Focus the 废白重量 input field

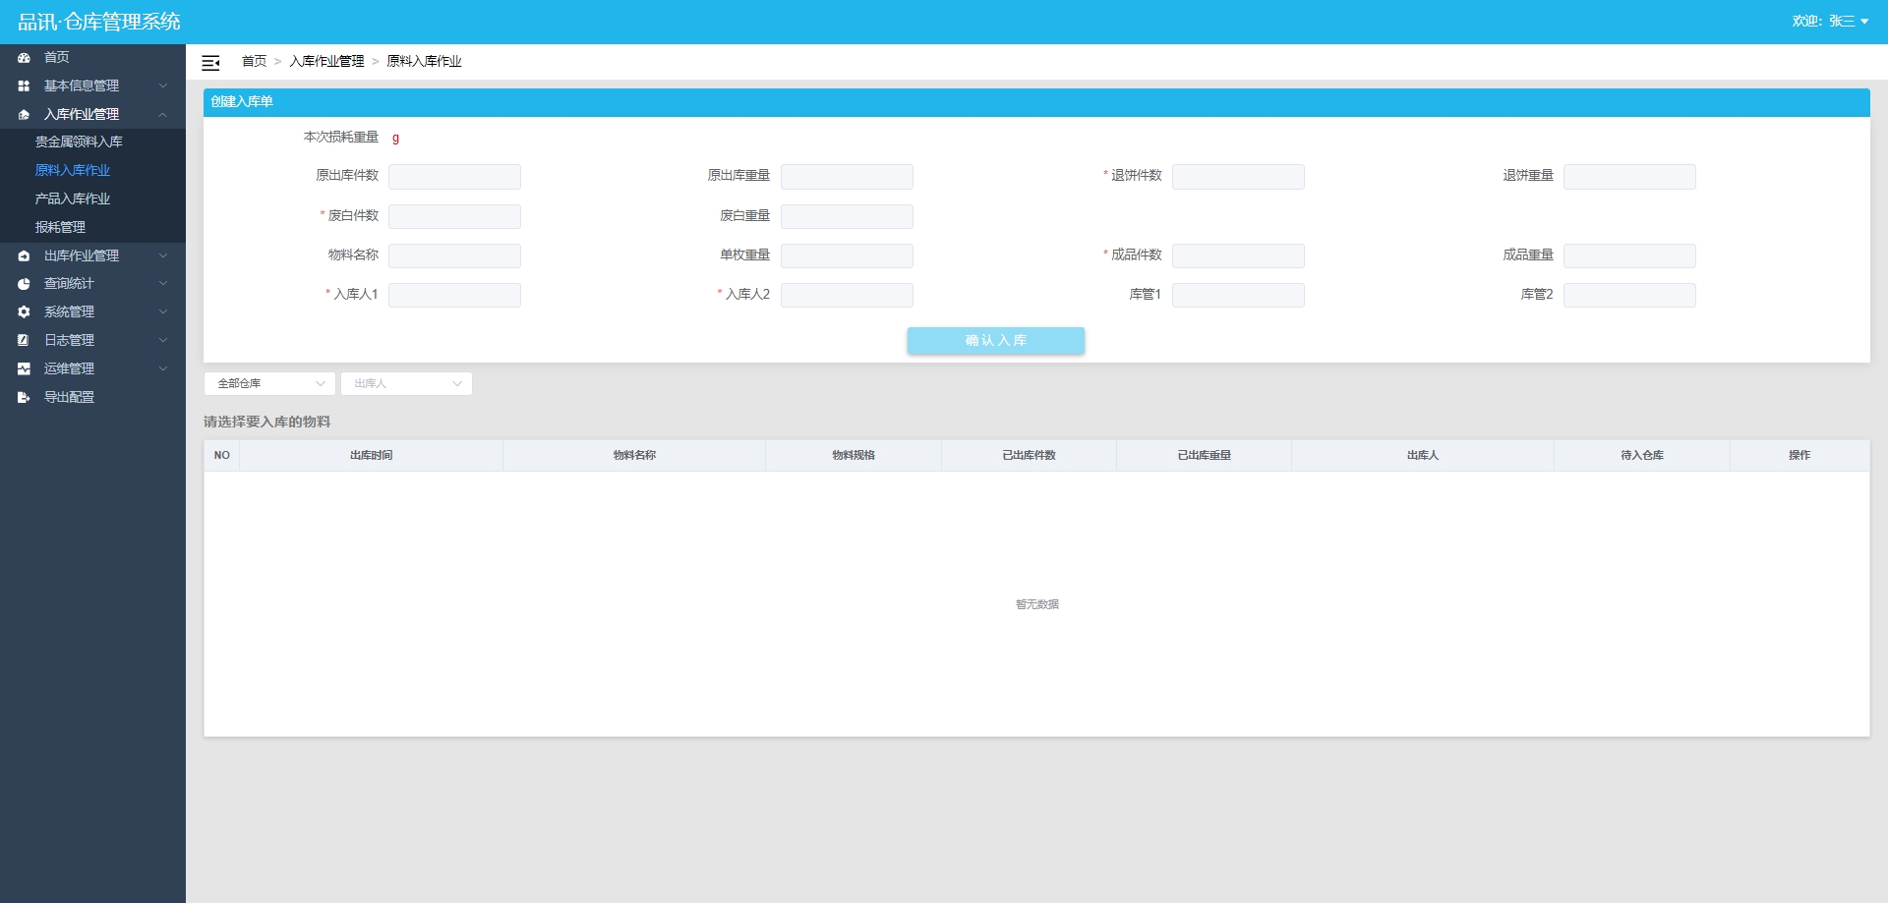point(847,216)
